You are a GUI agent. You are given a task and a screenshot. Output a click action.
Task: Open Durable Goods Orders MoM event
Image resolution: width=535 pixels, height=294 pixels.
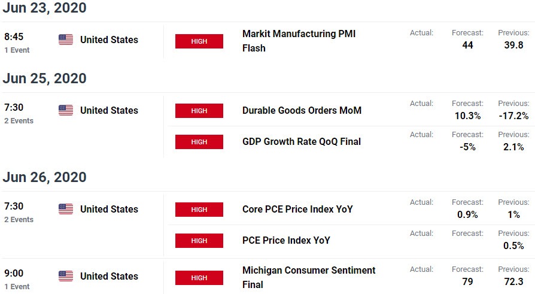[302, 110]
